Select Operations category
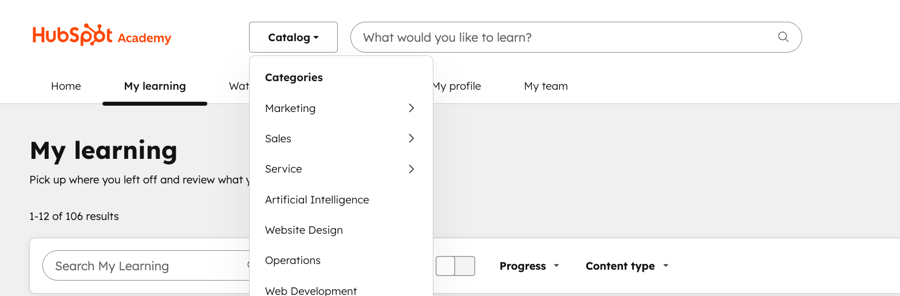 293,260
